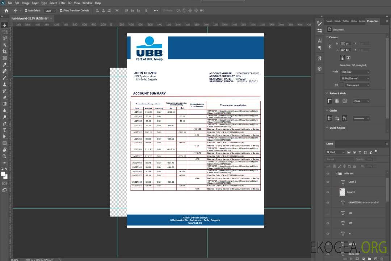
Task: Click the canvas height H field
Action: 345,50
